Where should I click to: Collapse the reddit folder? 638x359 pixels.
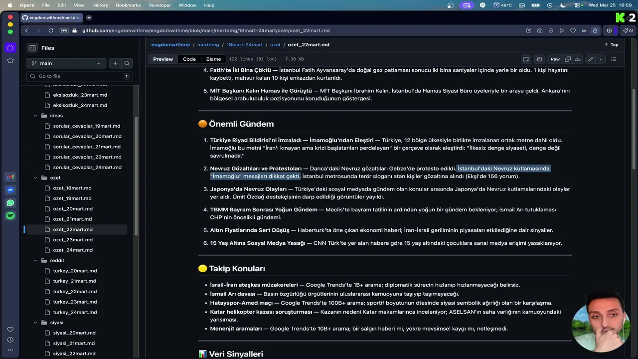coord(35,260)
